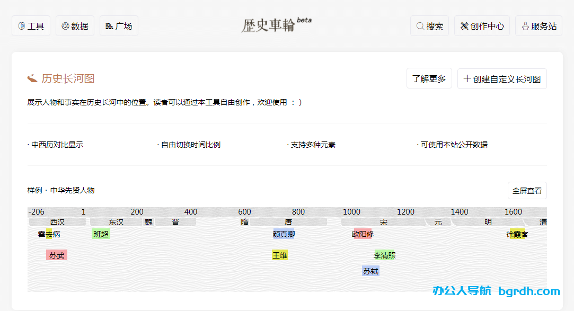
Task: Click the 历史长河图 heading icon
Action: click(x=32, y=79)
